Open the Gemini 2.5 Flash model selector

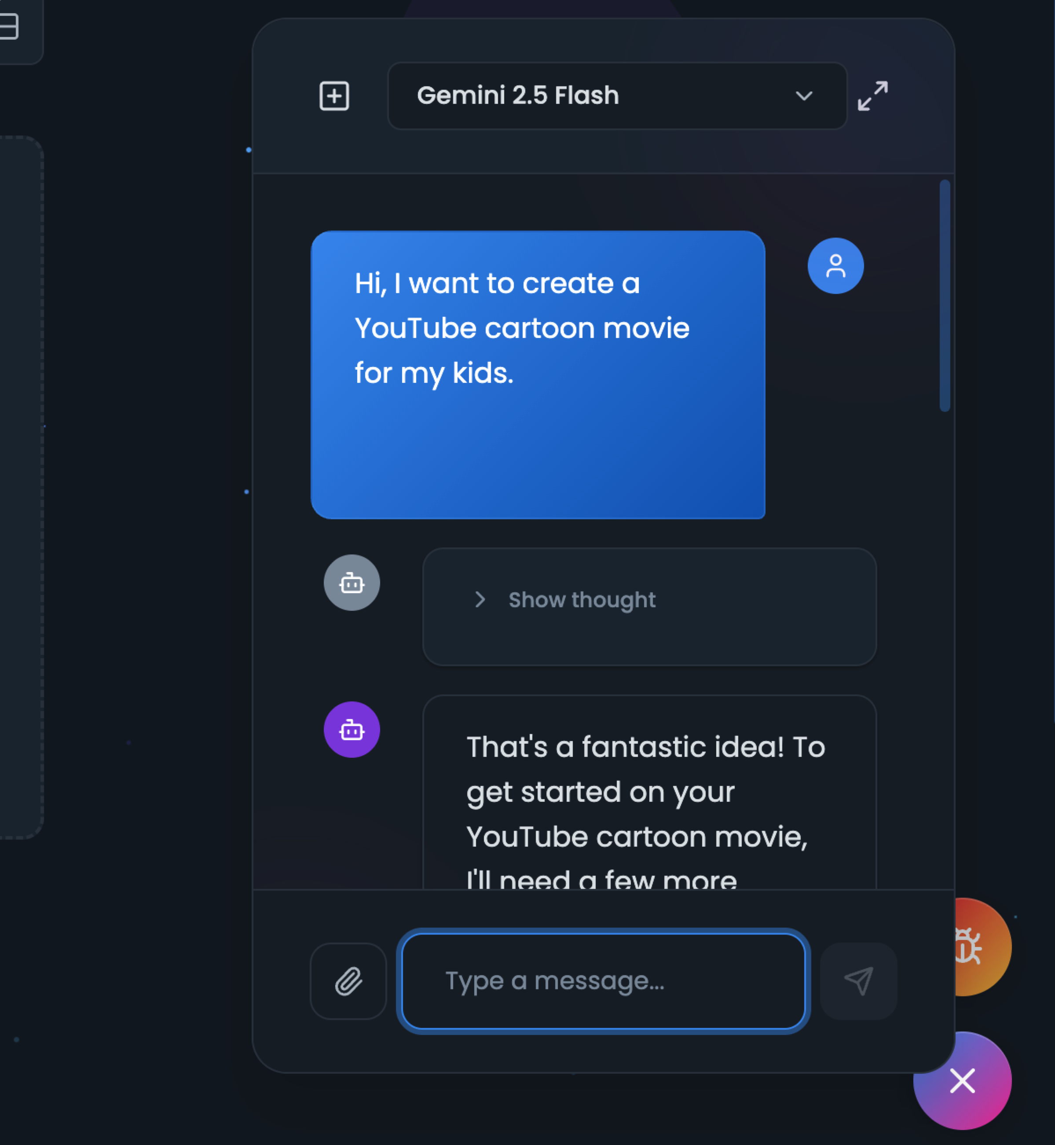(616, 95)
